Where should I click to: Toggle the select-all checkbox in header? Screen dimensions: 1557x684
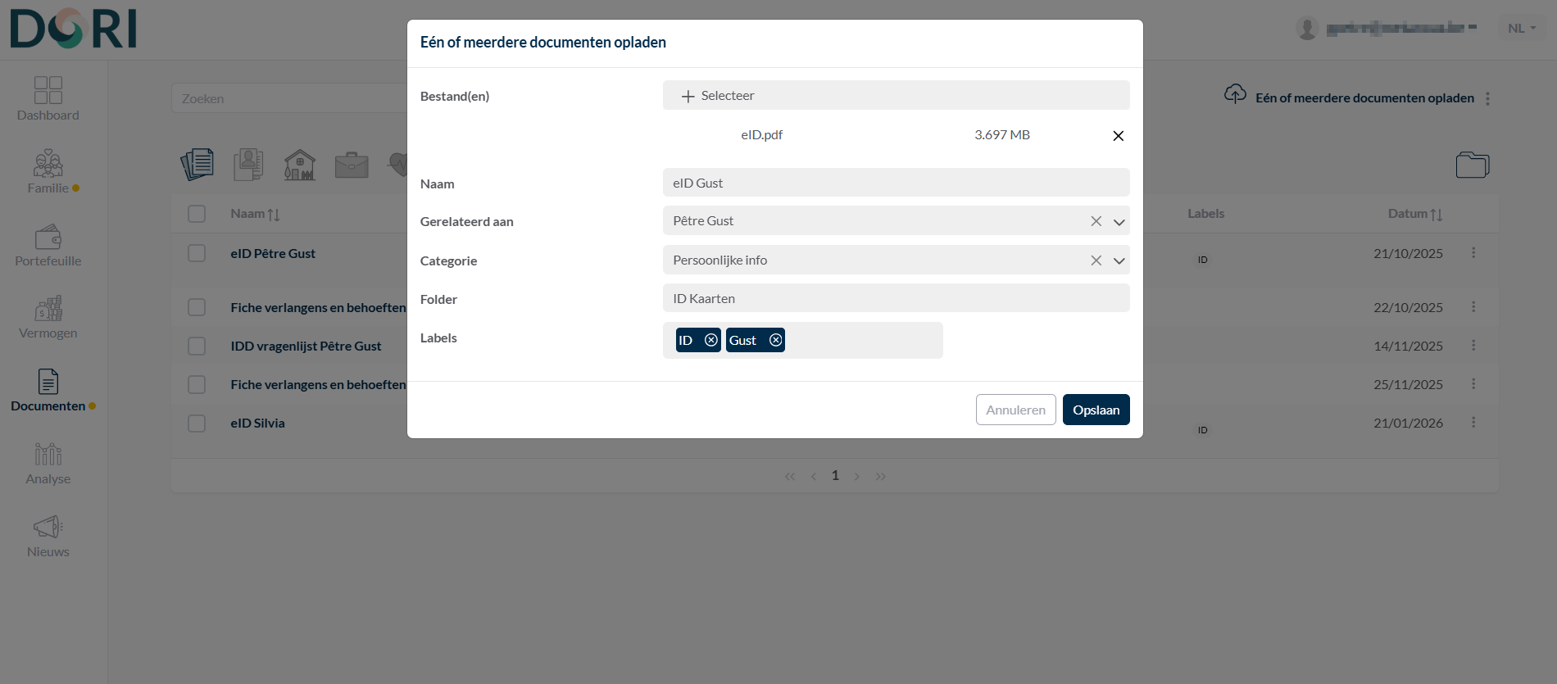coord(197,214)
